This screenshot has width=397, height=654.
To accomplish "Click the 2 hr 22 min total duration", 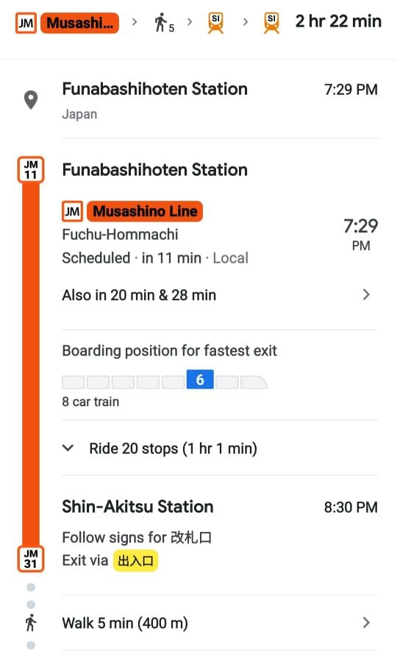I will click(x=338, y=21).
